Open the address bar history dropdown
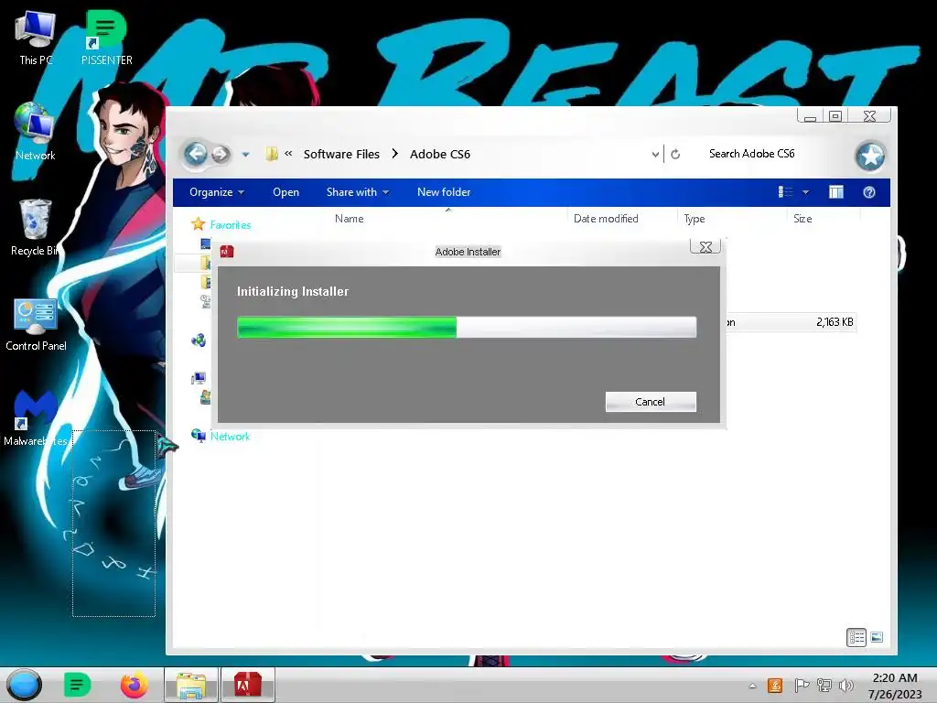 655,154
